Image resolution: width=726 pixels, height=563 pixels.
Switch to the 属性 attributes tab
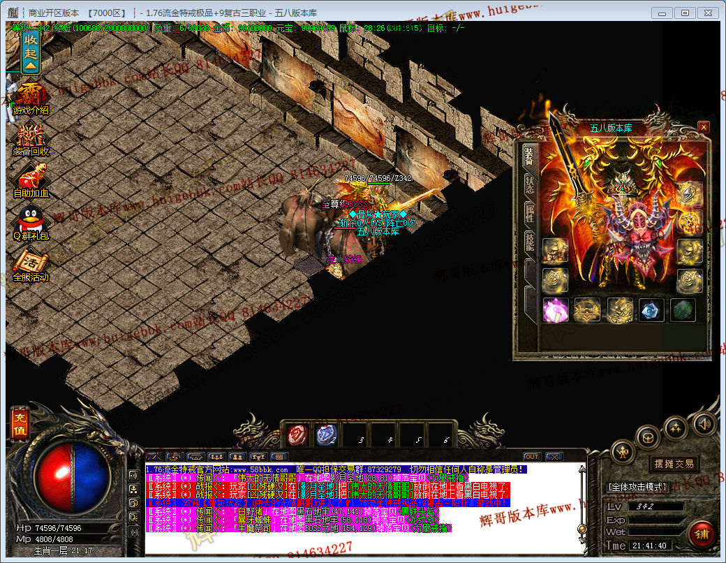point(528,213)
